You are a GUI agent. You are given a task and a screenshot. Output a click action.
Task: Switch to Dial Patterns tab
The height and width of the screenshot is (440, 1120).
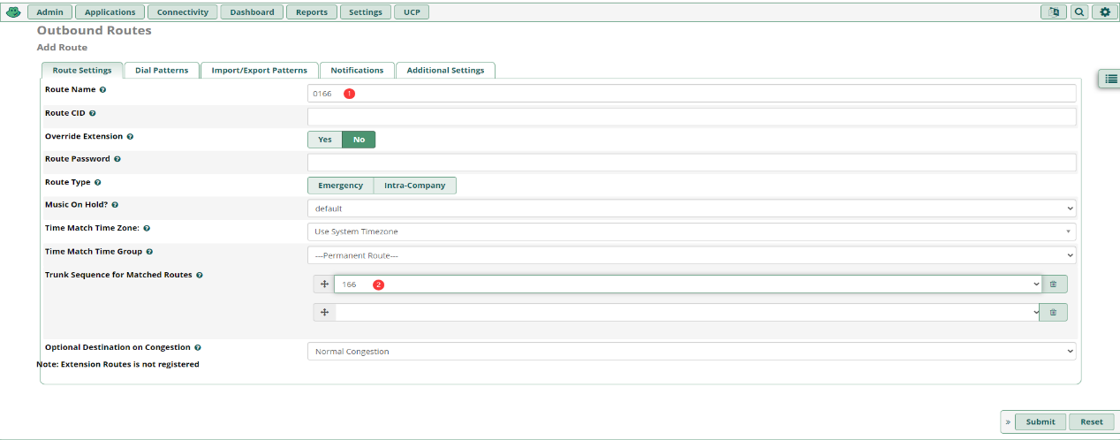pos(162,71)
